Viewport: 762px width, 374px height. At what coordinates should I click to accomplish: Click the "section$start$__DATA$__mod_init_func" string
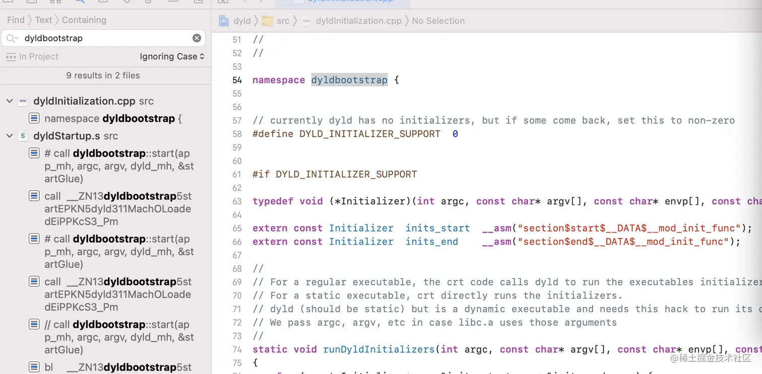click(629, 228)
